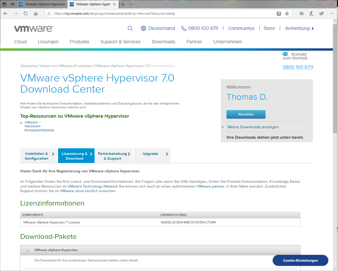The image size is (338, 271).
Task: Collapse the VMware vSphere Hypervisor download section
Action: point(28,250)
